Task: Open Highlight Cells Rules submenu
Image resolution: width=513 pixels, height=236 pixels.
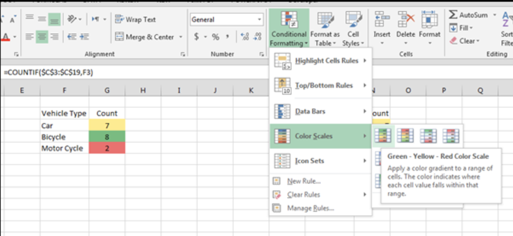Action: pyautogui.click(x=320, y=61)
